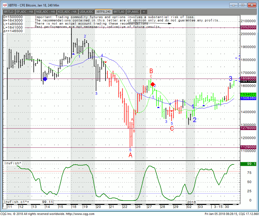Click the blue diamond marker near 1659000 line
Viewport: 259px width, 216px height.
click(x=45, y=79)
